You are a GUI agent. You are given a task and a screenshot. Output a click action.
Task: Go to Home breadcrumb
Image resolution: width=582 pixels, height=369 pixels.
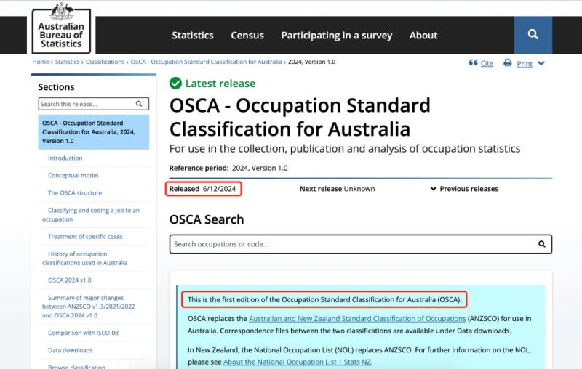point(41,62)
